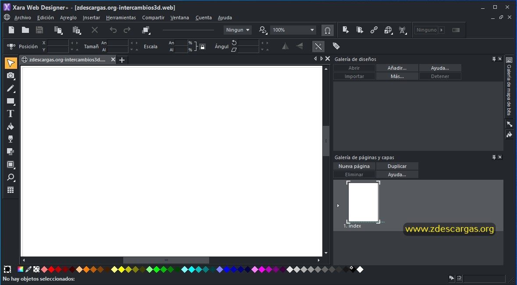Click Añadir... in design gallery
The height and width of the screenshot is (285, 517).
397,68
